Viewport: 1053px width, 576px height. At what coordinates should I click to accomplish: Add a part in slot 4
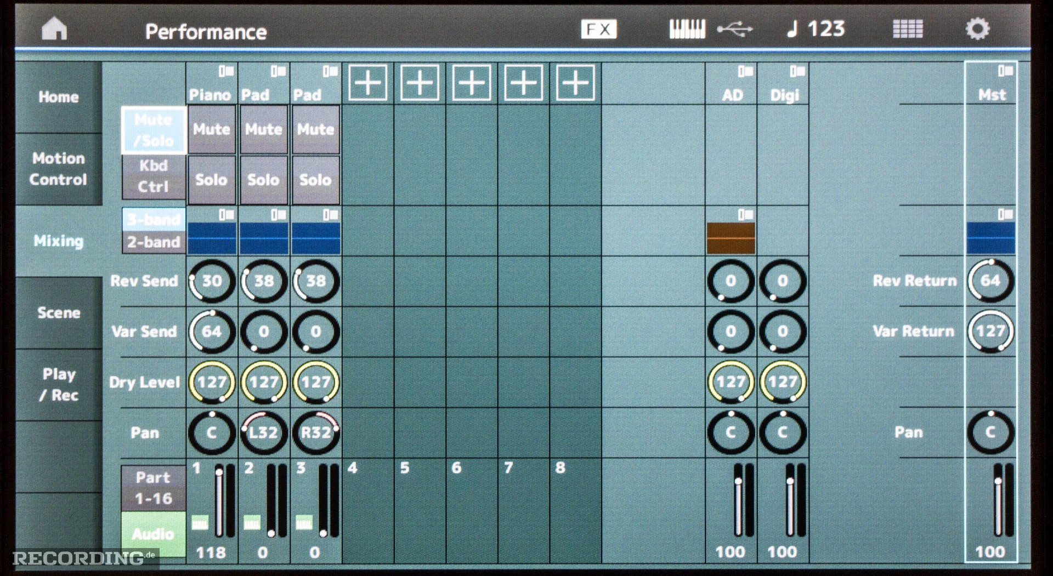tap(367, 83)
